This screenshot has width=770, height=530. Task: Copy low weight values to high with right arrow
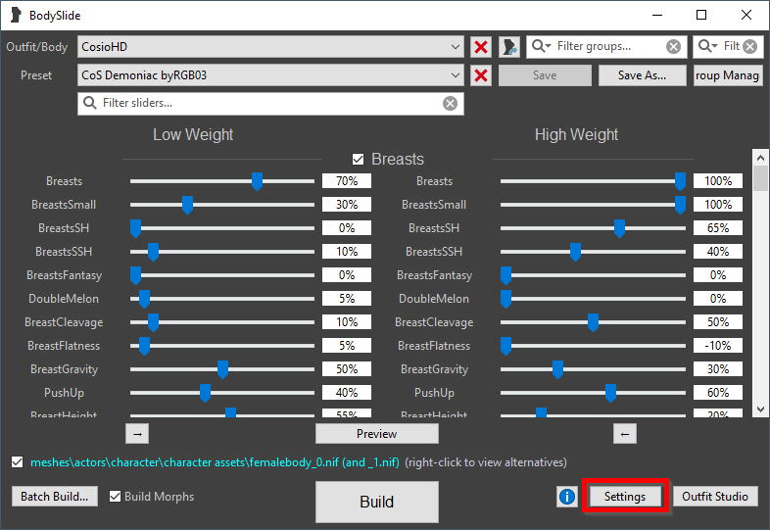[137, 434]
